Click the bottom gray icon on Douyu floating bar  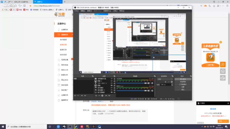click(x=223, y=78)
